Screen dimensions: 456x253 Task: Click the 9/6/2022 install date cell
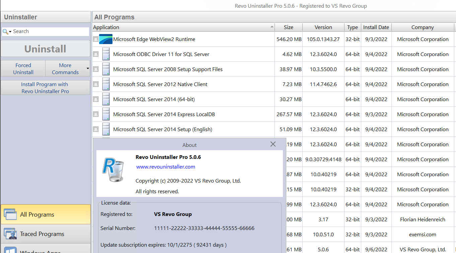point(376,249)
